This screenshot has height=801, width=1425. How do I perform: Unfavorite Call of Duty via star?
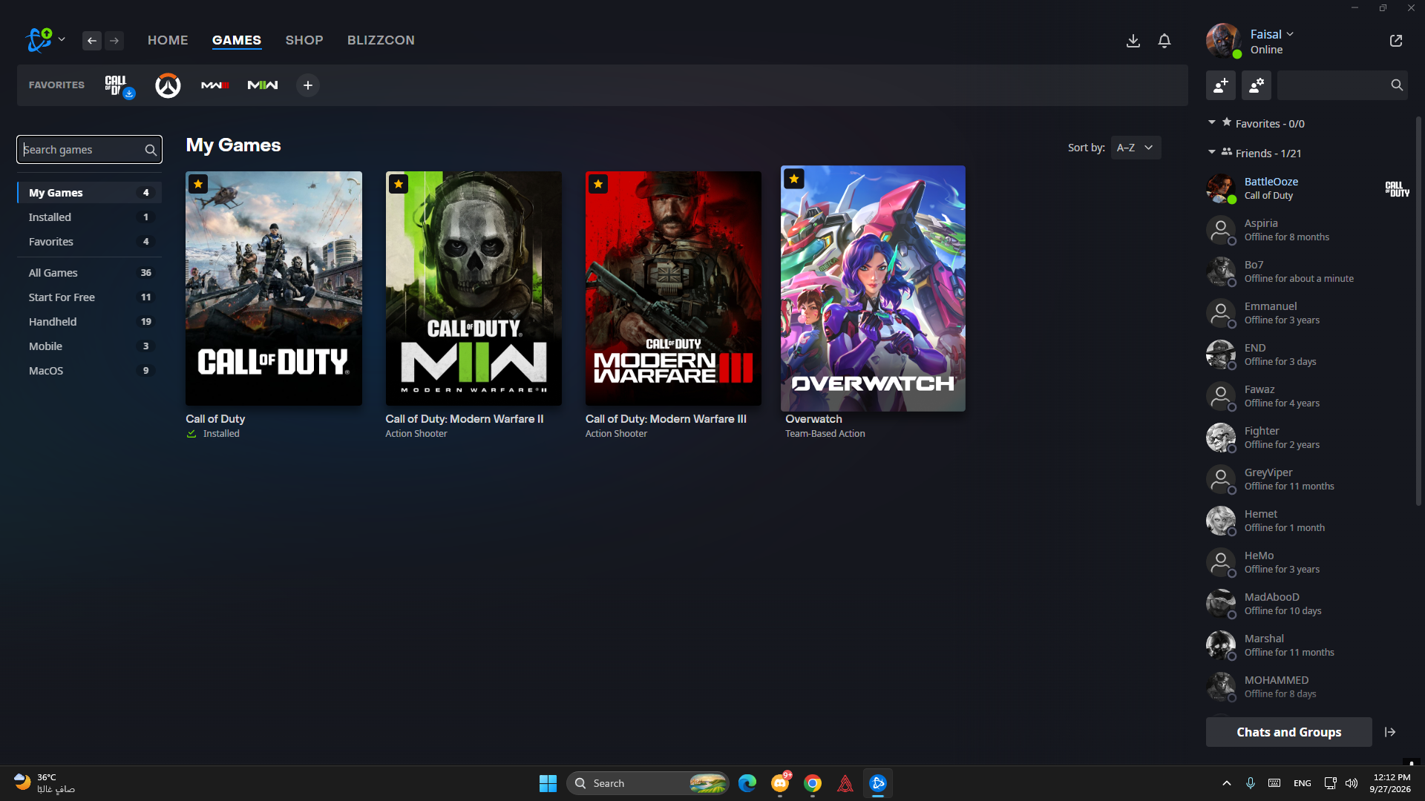198,184
